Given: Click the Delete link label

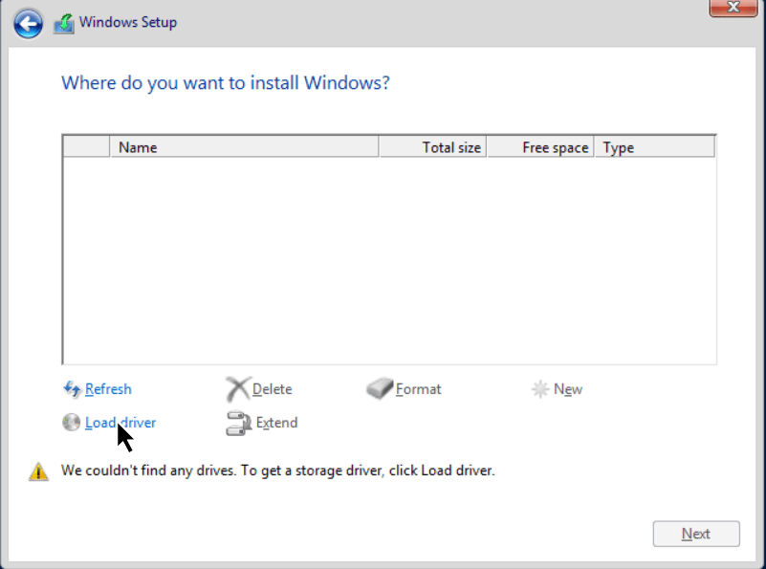Looking at the screenshot, I should pyautogui.click(x=273, y=389).
